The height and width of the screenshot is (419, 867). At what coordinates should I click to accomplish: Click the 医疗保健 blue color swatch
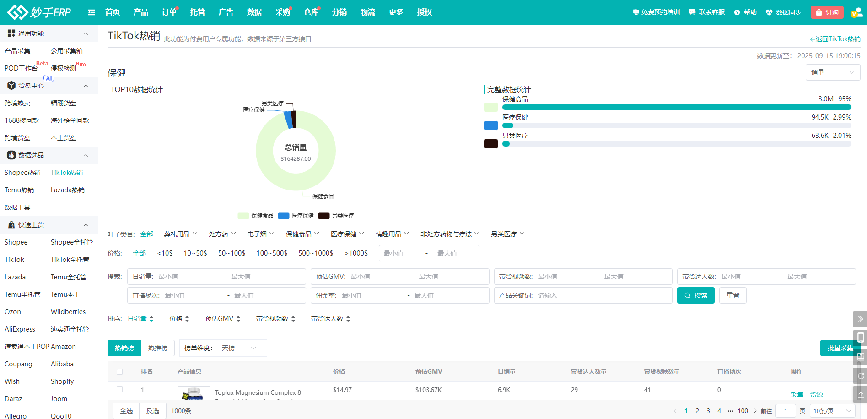point(491,125)
